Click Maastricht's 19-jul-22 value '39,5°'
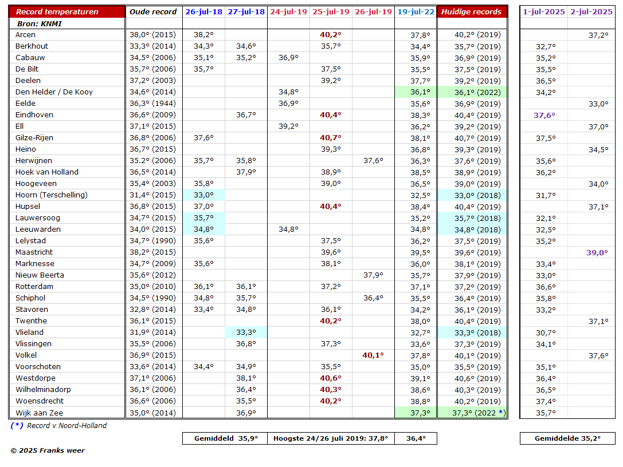This screenshot has height=467, width=623. (420, 253)
